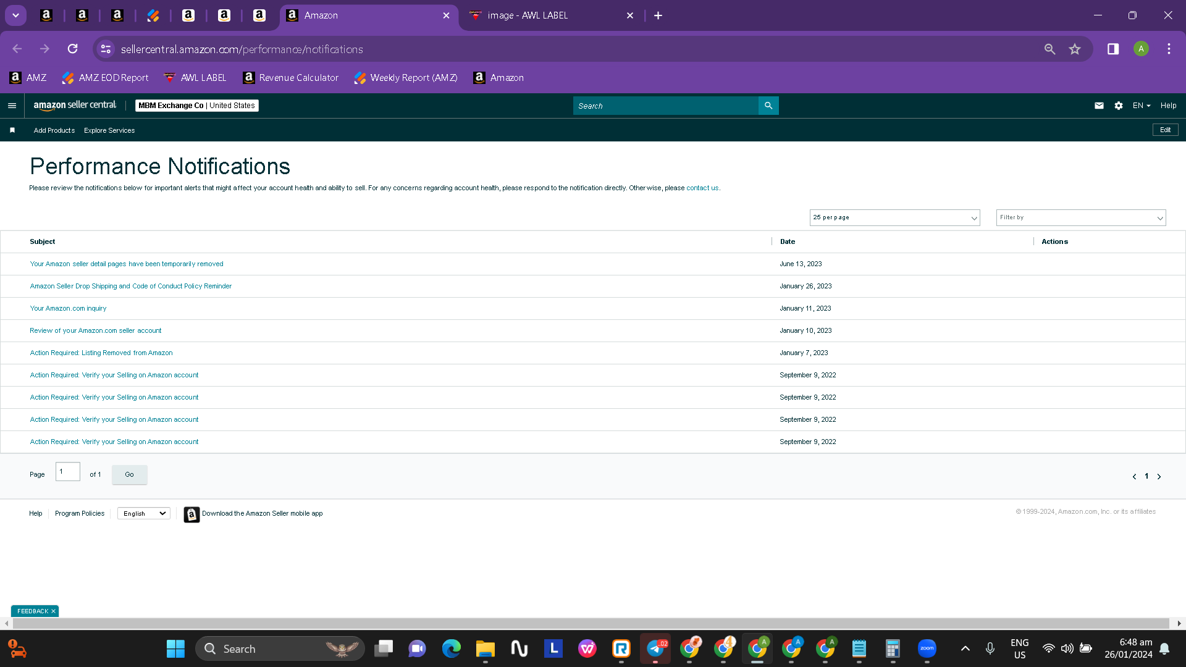
Task: Click the Amazon Seller Central logo
Action: tap(75, 106)
